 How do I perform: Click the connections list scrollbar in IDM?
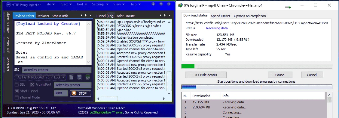(x=329, y=105)
